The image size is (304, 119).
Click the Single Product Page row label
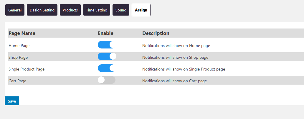click(27, 69)
